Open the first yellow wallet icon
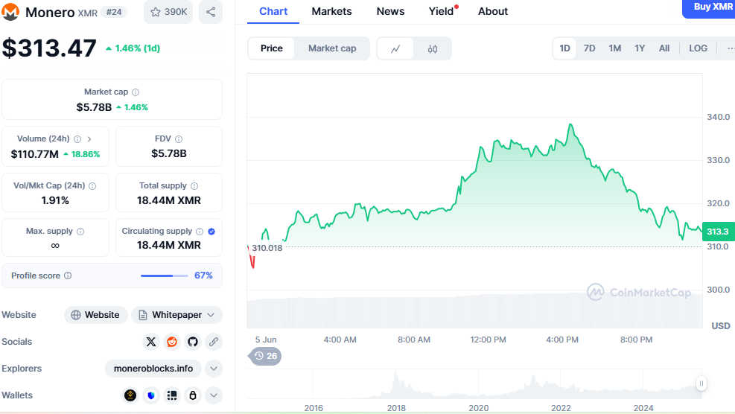Viewport: 735px width, 414px height. click(x=130, y=395)
